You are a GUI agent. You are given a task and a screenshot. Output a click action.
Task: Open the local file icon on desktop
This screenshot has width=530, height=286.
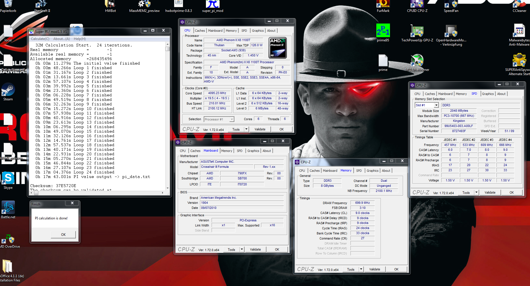coord(8,33)
